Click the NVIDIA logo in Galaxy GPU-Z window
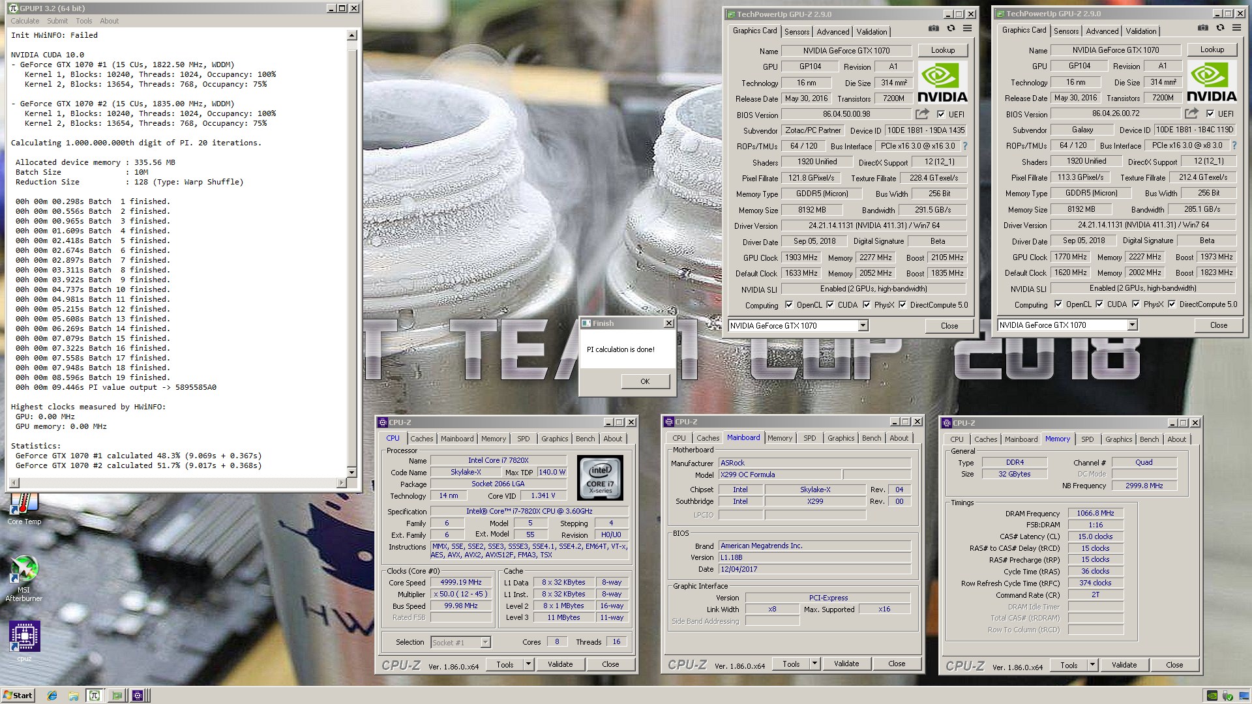The height and width of the screenshot is (704, 1252). coord(1212,82)
